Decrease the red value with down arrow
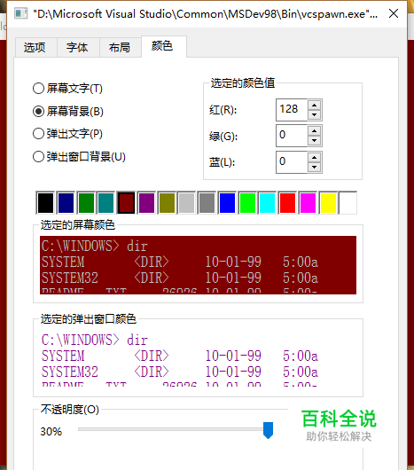 pyautogui.click(x=314, y=114)
